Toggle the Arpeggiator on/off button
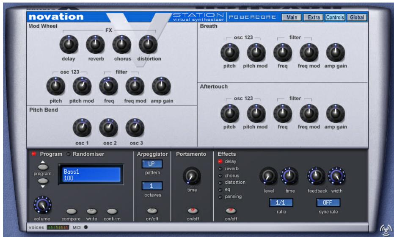394x238 pixels. (152, 210)
